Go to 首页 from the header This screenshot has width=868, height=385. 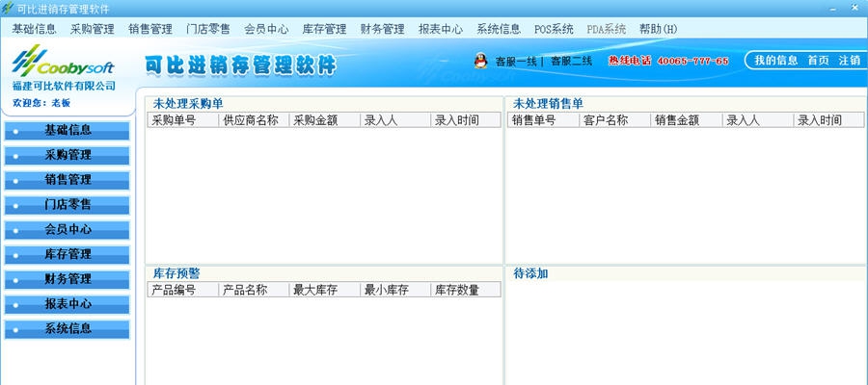(818, 61)
